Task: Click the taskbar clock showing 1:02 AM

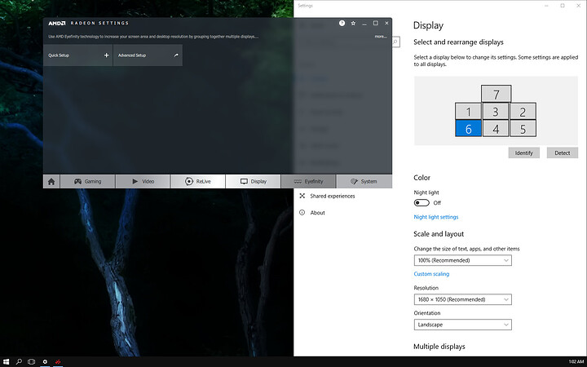Action: coord(576,362)
